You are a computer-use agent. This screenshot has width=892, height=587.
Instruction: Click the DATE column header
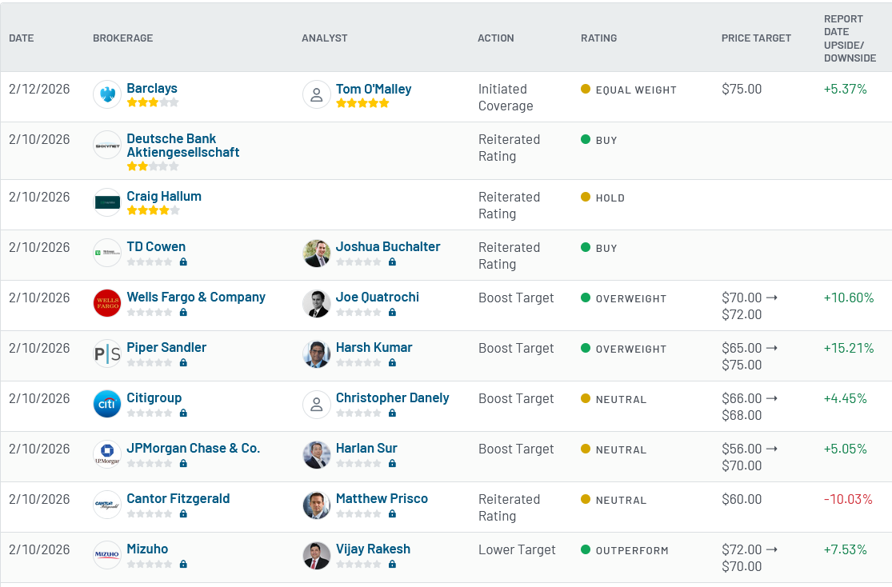click(21, 38)
